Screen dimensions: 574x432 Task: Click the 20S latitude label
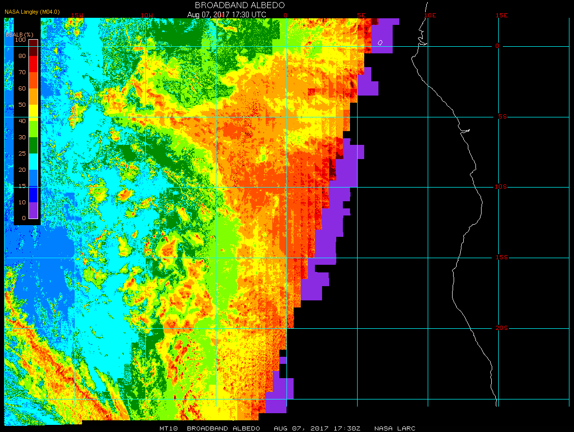(x=501, y=328)
